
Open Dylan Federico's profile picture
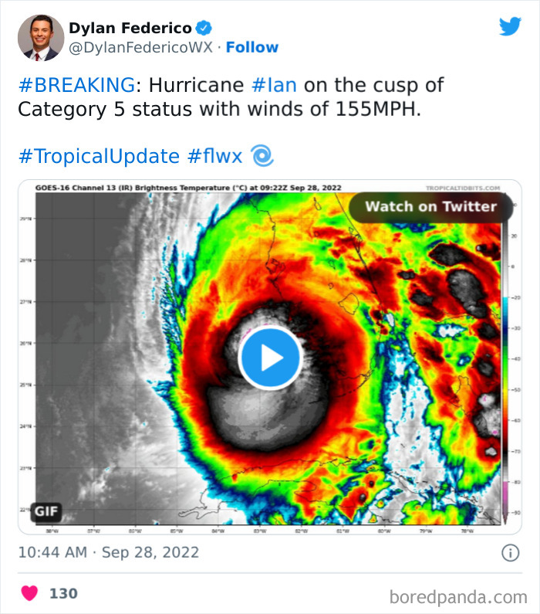click(x=40, y=38)
